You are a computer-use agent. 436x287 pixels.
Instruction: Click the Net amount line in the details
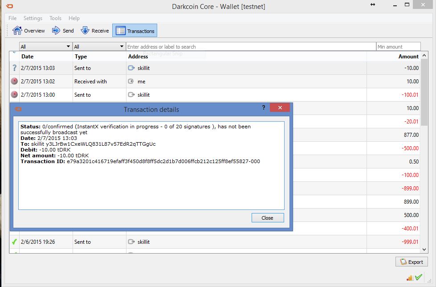pyautogui.click(x=55, y=156)
